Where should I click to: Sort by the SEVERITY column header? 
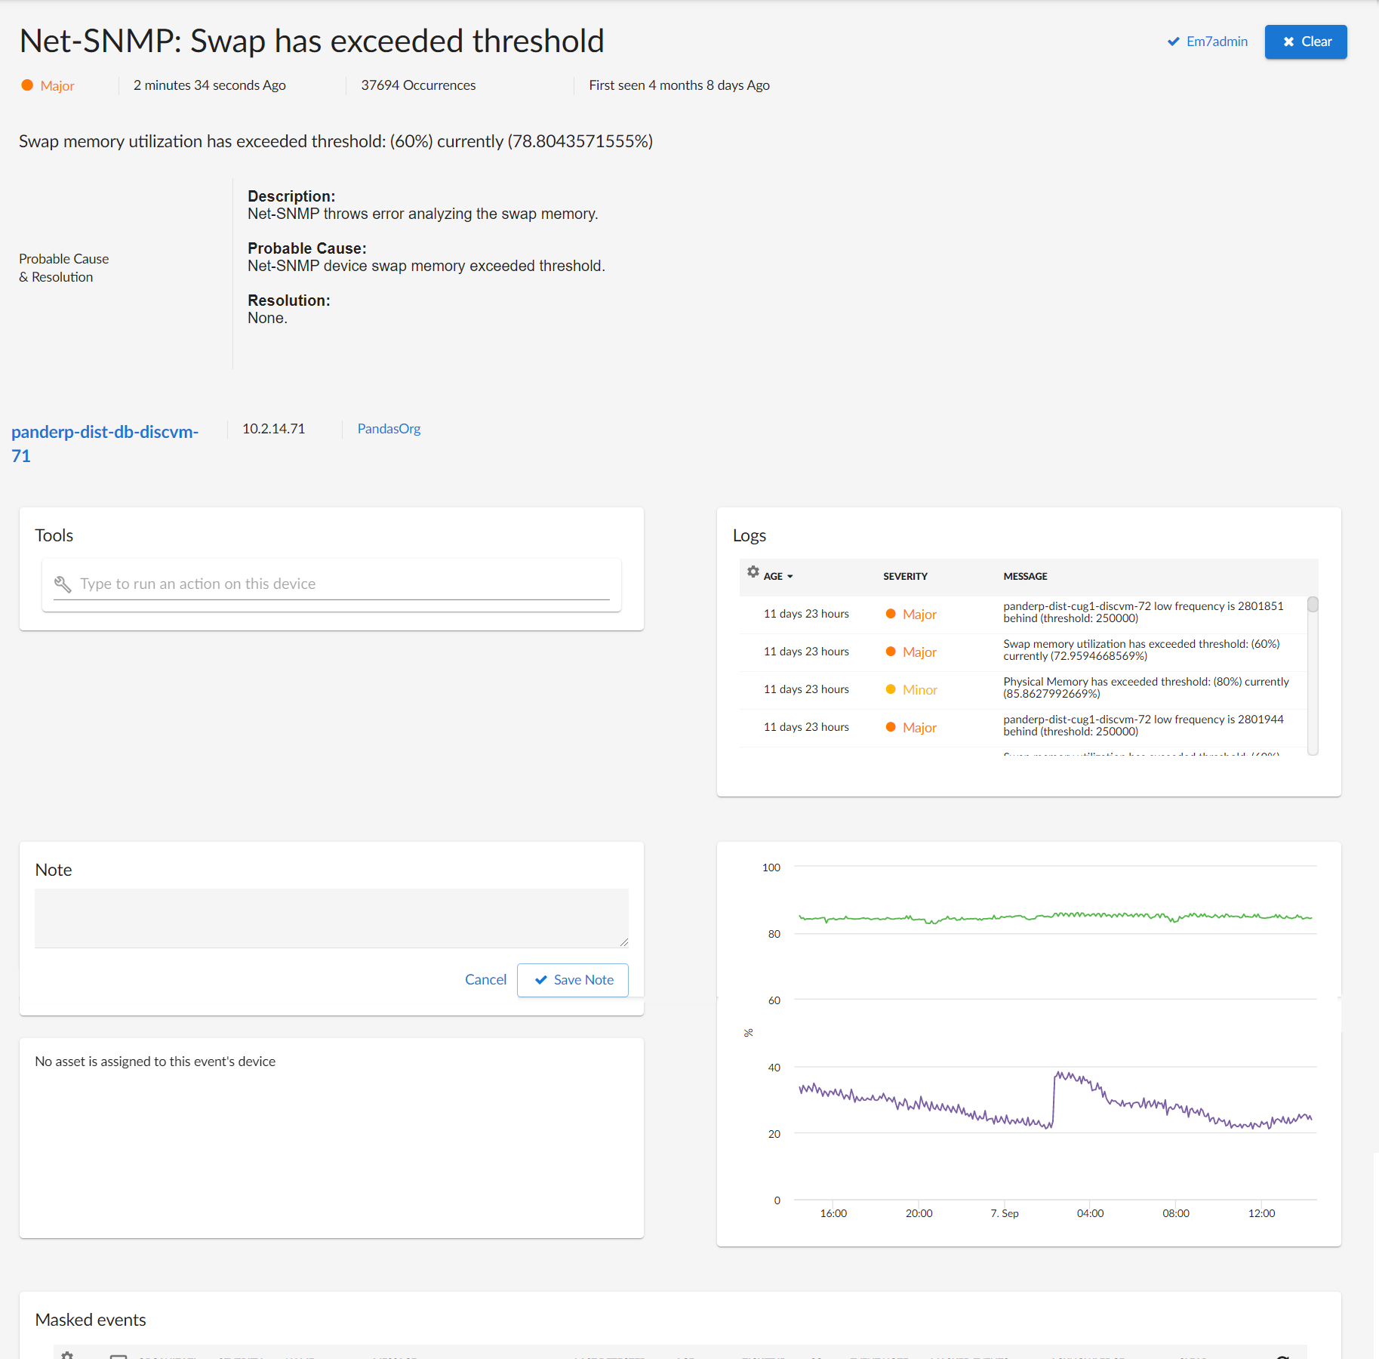tap(905, 577)
